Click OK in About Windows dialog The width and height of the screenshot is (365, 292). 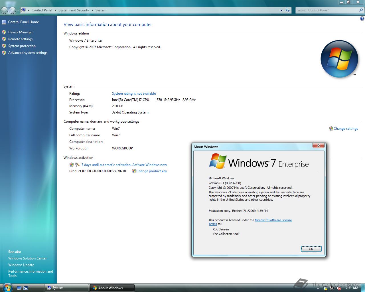(311, 249)
